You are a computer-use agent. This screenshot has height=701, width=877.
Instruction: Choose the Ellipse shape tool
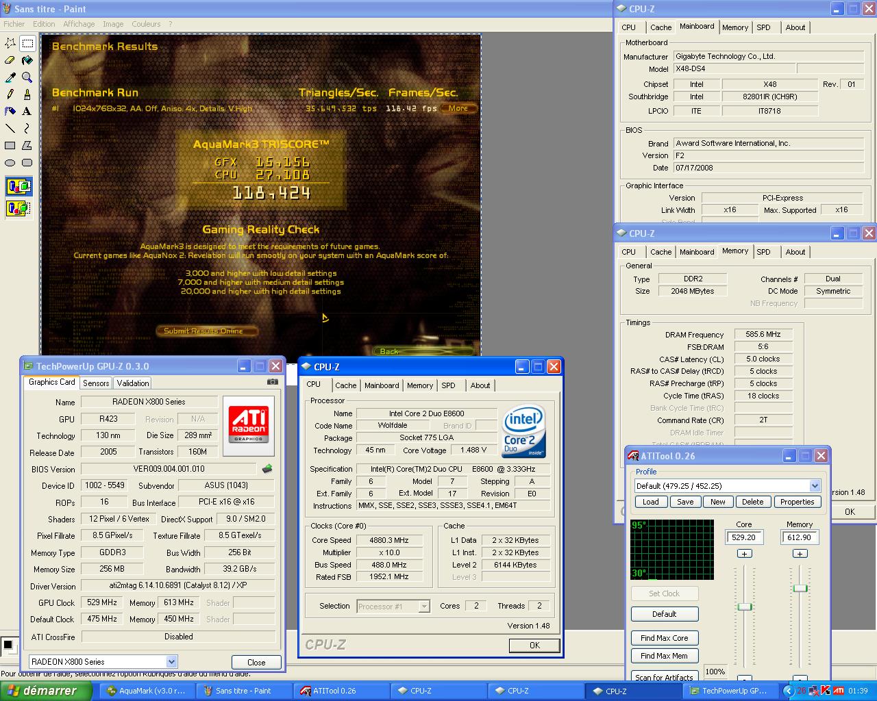(x=10, y=163)
